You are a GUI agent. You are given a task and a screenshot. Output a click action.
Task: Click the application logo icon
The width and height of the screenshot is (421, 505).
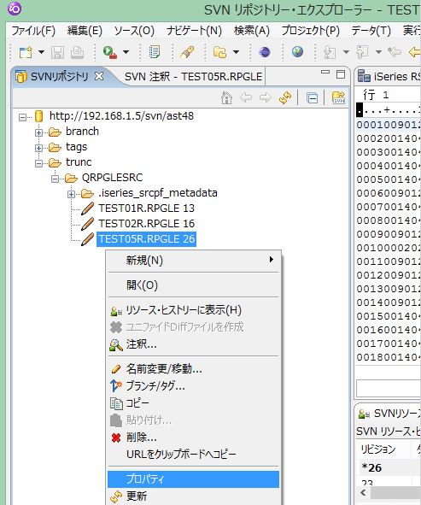point(15,9)
